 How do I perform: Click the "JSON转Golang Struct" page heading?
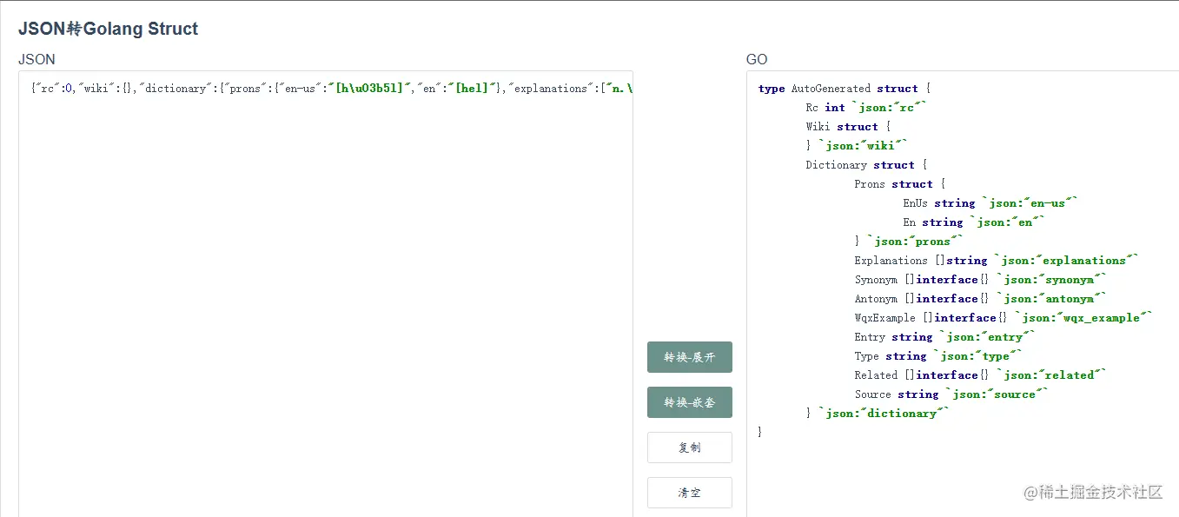tap(109, 29)
